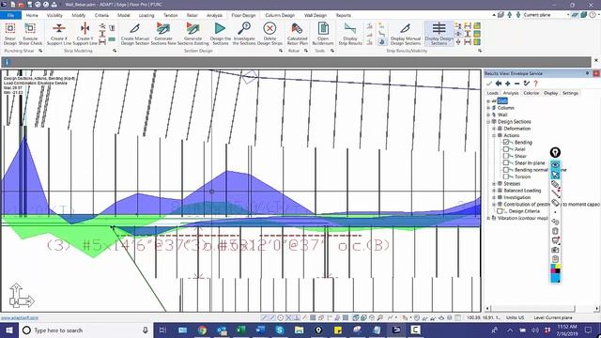
Task: Open the Reports ribbon tab
Action: (x=344, y=15)
